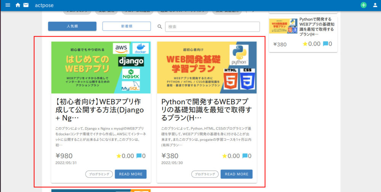Open sidebar title Pythonで開発するWEBアプリの基礎知識

pos(317,27)
